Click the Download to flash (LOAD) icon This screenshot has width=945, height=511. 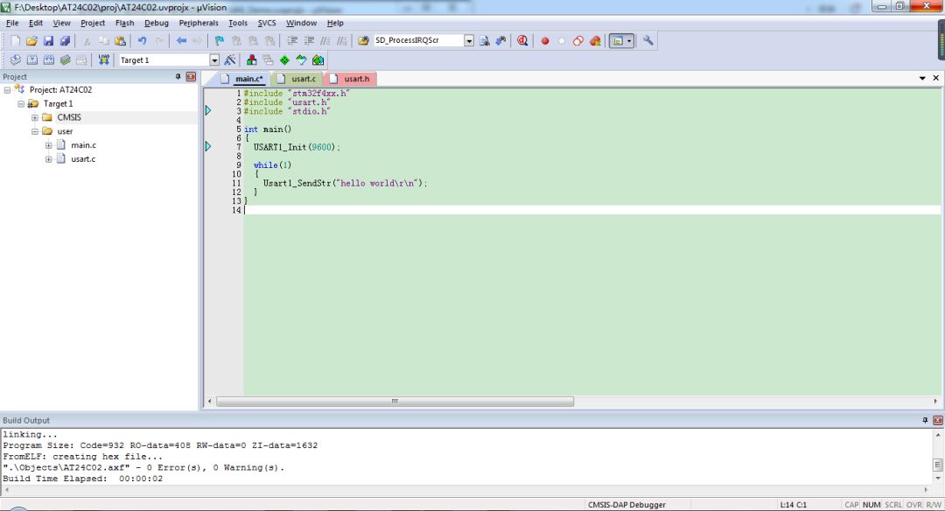104,60
